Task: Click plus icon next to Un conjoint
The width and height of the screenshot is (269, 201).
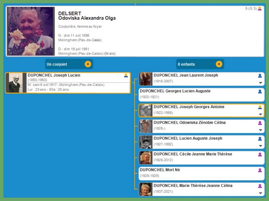Action: point(88,64)
